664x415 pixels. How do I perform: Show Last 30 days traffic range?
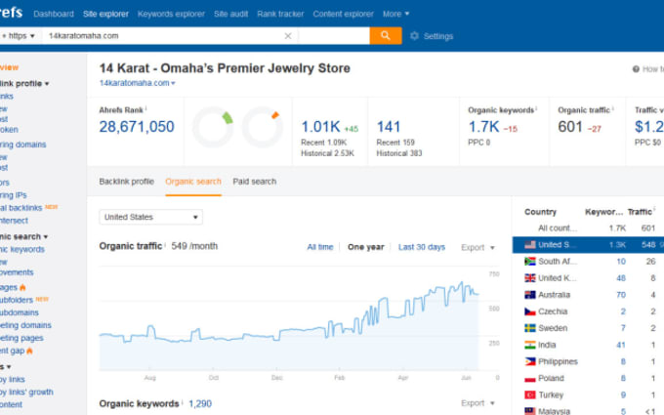pos(422,247)
